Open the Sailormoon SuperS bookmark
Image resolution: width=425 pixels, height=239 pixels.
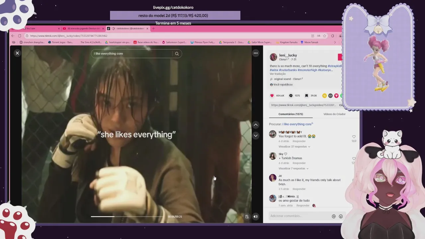(174, 42)
